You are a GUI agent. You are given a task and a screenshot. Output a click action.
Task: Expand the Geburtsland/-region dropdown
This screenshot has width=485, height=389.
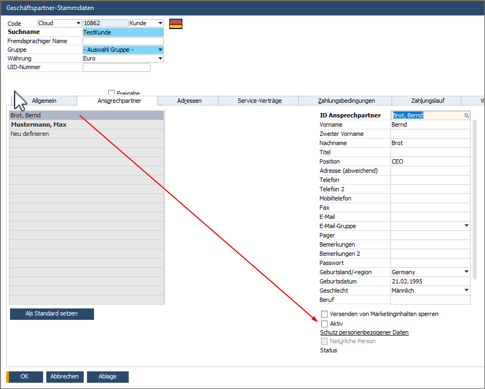tap(466, 272)
